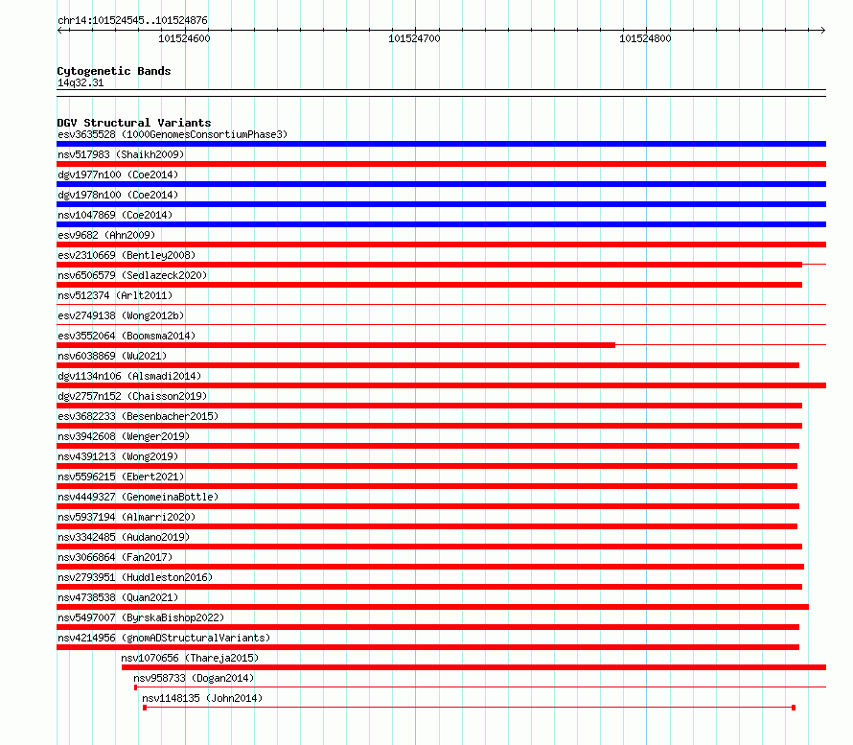Open variant esv3552064 (Boomsma2014)
The image size is (853, 745).
point(127,336)
